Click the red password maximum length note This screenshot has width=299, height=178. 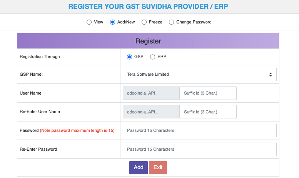(x=77, y=131)
